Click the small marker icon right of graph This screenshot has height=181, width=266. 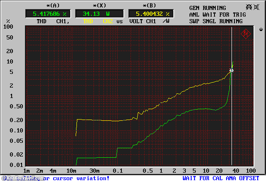[261, 29]
